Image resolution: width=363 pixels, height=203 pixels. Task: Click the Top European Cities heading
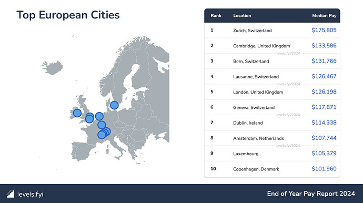coord(68,15)
